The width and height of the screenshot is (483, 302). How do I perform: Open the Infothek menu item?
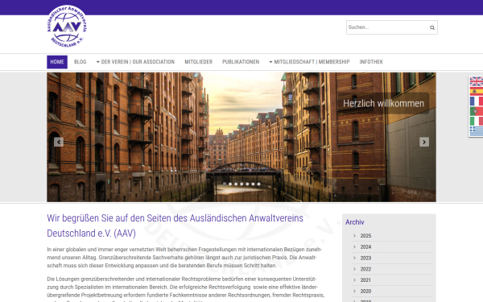[x=371, y=62]
